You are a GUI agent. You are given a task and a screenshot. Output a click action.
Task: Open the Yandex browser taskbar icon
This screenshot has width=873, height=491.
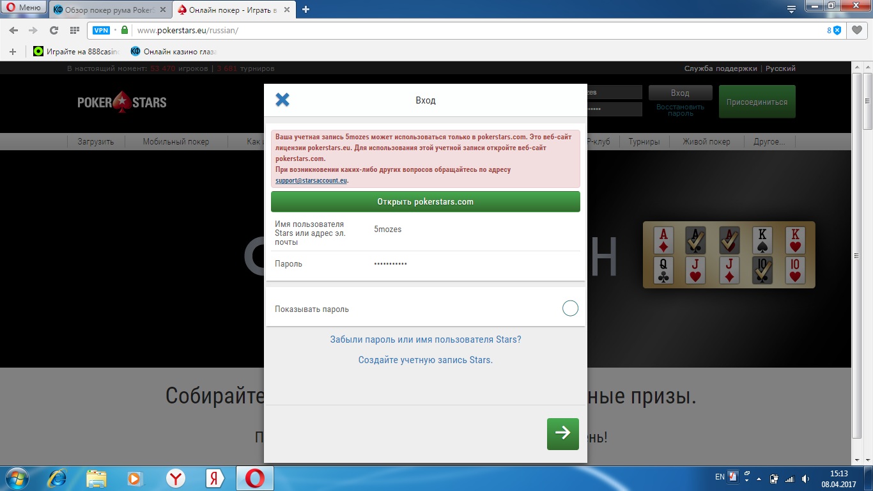tap(176, 478)
